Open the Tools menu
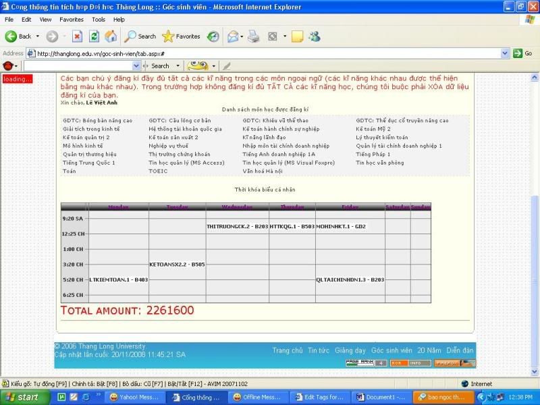This screenshot has width=540, height=405. tap(98, 20)
